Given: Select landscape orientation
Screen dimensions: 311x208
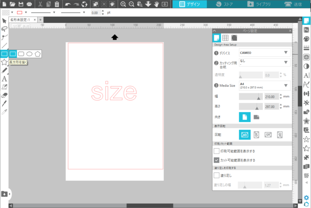Looking at the screenshot, I should coord(256,117).
